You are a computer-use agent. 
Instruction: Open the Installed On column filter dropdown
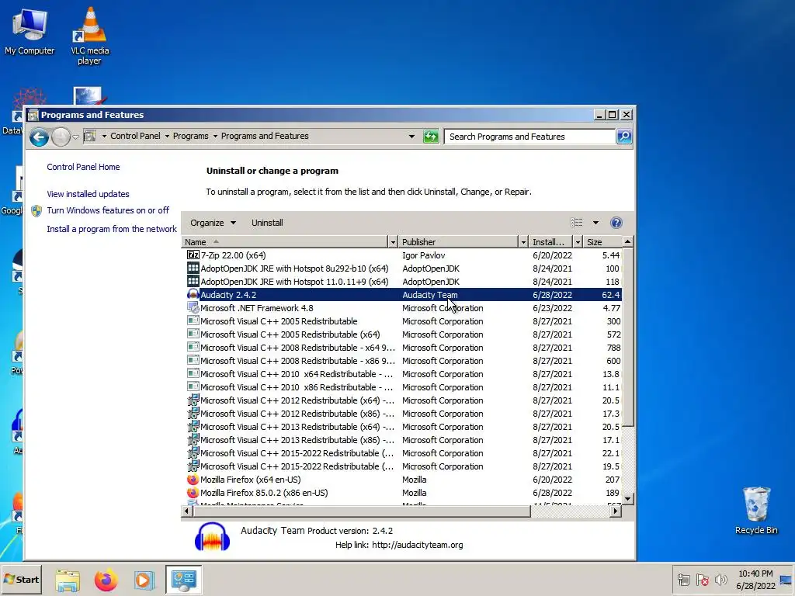578,242
